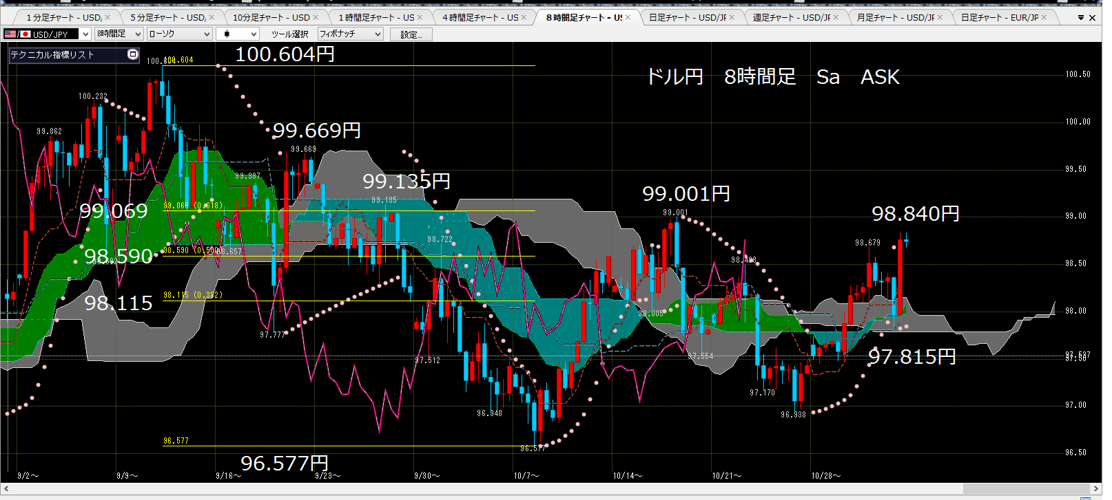
Task: Click the 98.679 price label
Action: click(x=868, y=243)
